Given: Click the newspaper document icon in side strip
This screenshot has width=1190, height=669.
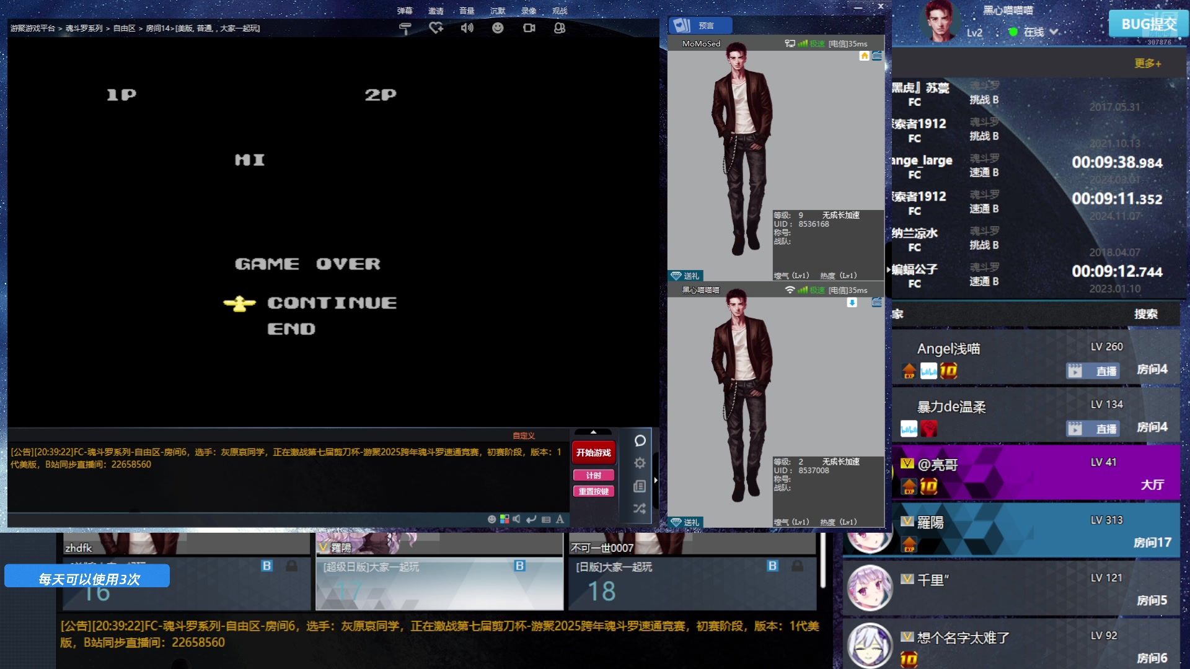Looking at the screenshot, I should click(640, 486).
